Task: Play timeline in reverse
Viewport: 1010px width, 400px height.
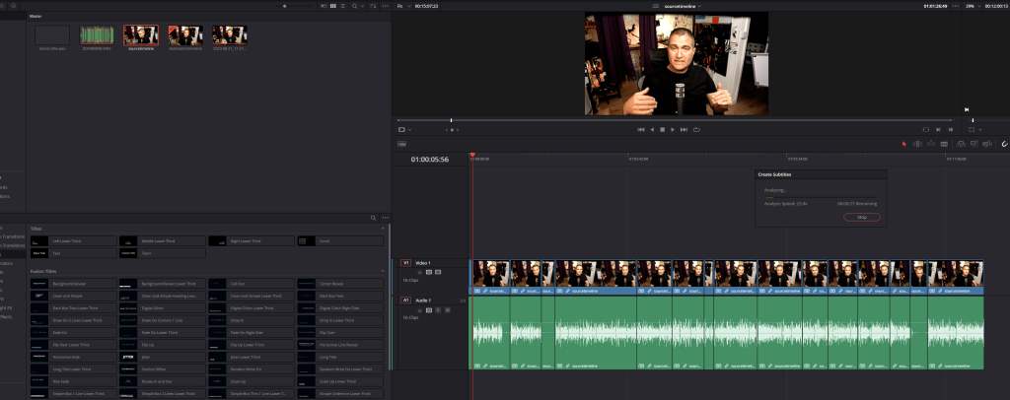Action: click(x=652, y=129)
